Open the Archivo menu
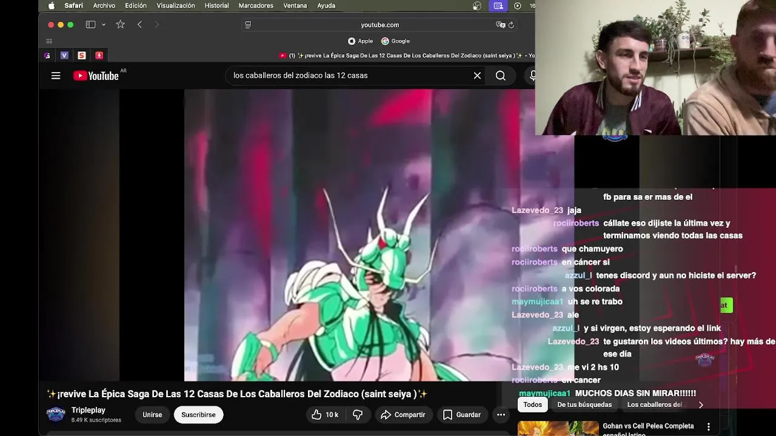Viewport: 776px width, 436px height. 104,5
